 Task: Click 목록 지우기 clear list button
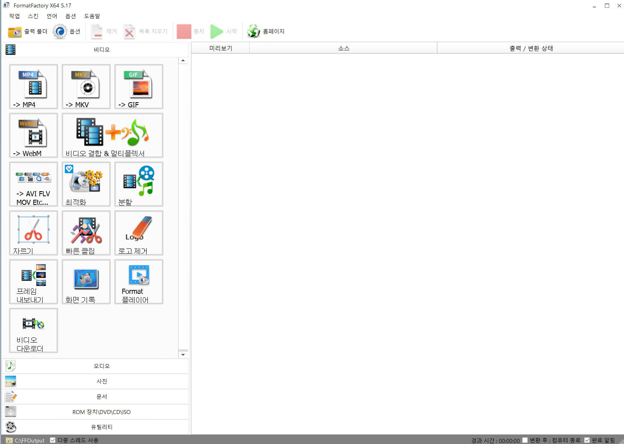[x=145, y=32]
